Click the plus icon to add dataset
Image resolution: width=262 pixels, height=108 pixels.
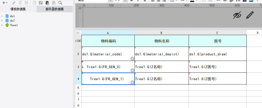click(x=4, y=3)
